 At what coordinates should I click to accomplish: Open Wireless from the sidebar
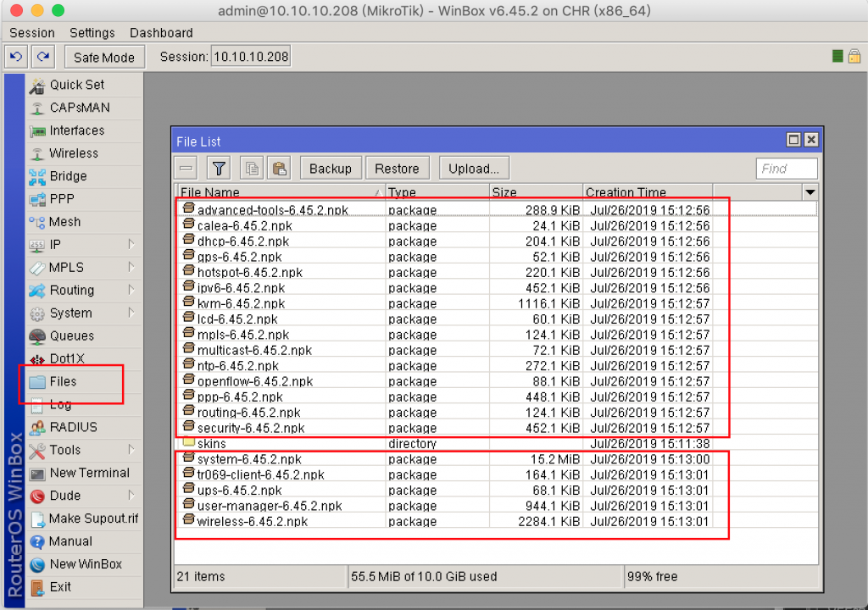point(84,153)
